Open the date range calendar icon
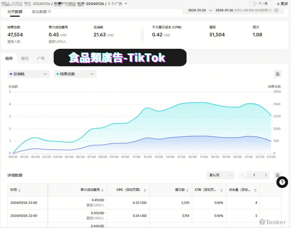291x228 pixels. click(x=276, y=10)
